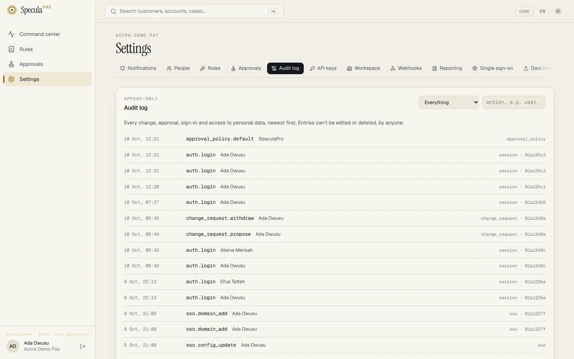This screenshot has height=359, width=574.
Task: Click the sso.config_update entry text
Action: click(x=211, y=345)
